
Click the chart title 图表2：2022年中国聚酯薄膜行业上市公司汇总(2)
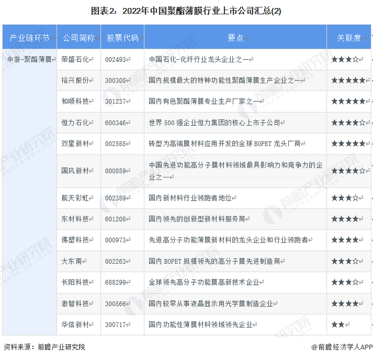tap(186, 11)
